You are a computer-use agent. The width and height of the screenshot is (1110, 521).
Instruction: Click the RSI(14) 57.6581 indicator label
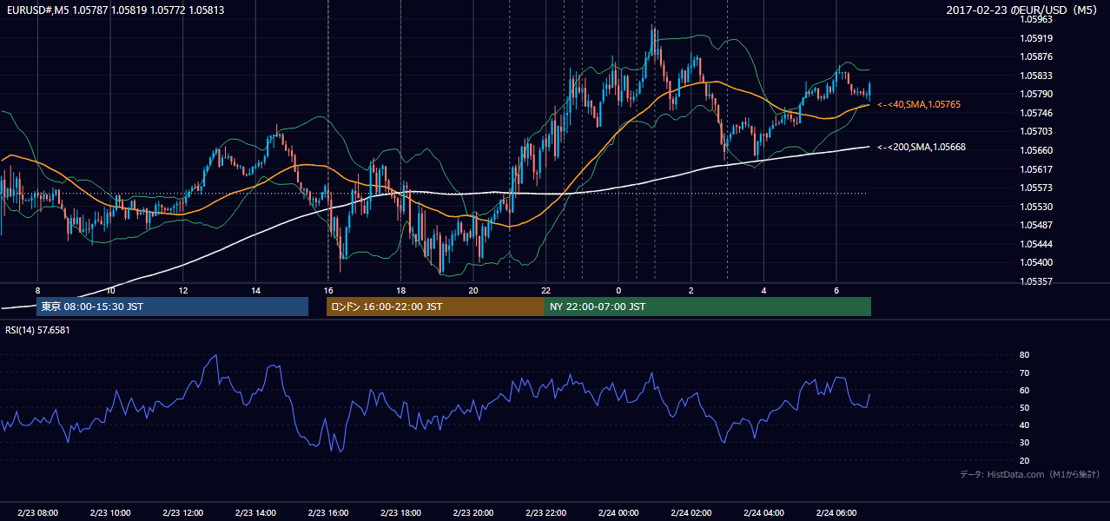[x=37, y=330]
